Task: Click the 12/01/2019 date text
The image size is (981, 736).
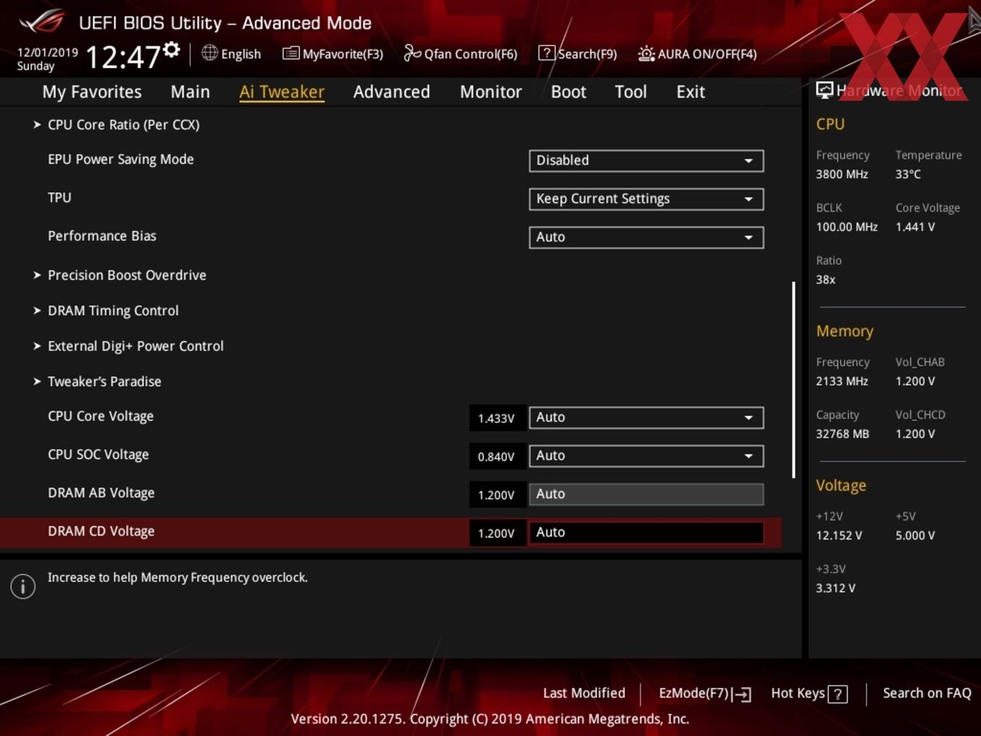Action: coord(48,53)
